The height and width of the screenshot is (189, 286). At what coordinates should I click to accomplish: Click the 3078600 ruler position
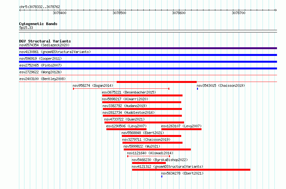(179, 13)
